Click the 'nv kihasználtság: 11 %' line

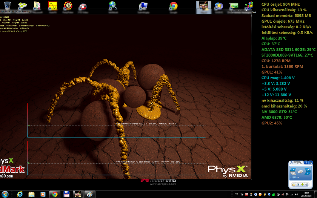[x=282, y=100]
